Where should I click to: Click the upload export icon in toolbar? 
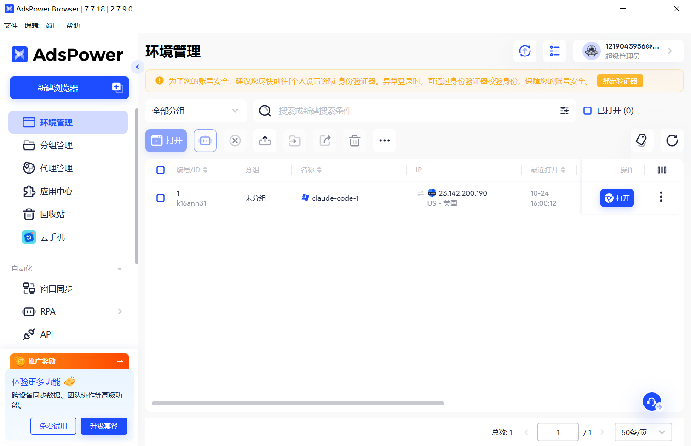pyautogui.click(x=265, y=141)
